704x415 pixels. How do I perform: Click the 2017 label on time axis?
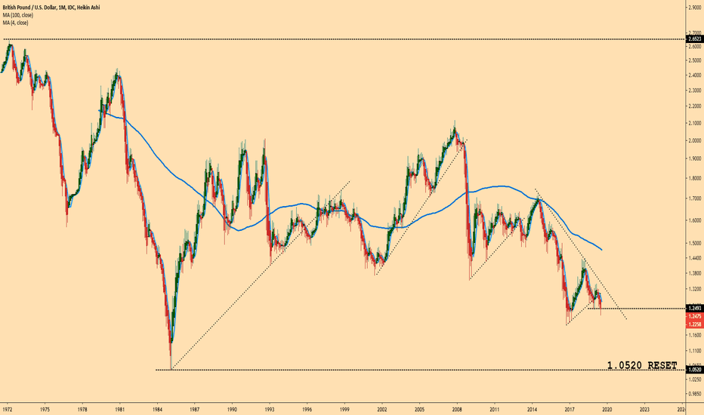[x=570, y=409]
